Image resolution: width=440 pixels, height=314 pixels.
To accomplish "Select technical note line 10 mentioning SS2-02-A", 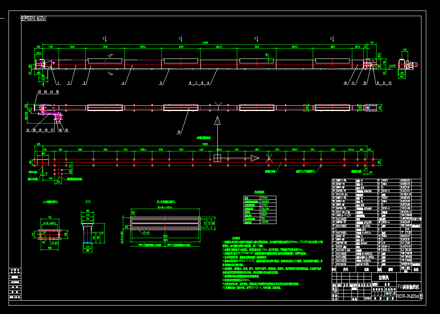I will click(252, 287).
